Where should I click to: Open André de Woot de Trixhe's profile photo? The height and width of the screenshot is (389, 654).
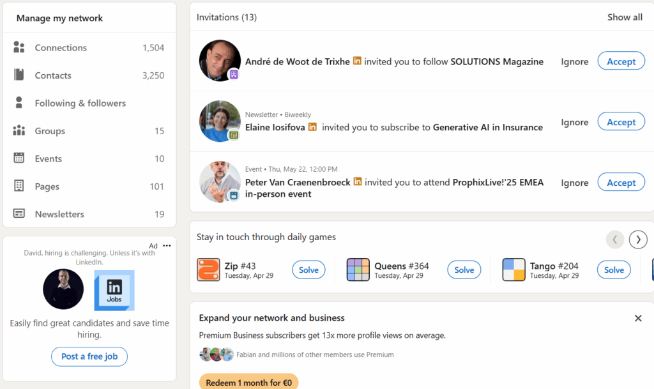pyautogui.click(x=220, y=61)
